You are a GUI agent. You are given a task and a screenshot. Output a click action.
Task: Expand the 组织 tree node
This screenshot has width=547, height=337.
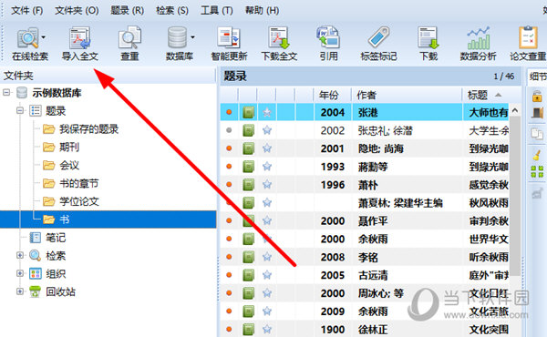(x=20, y=273)
